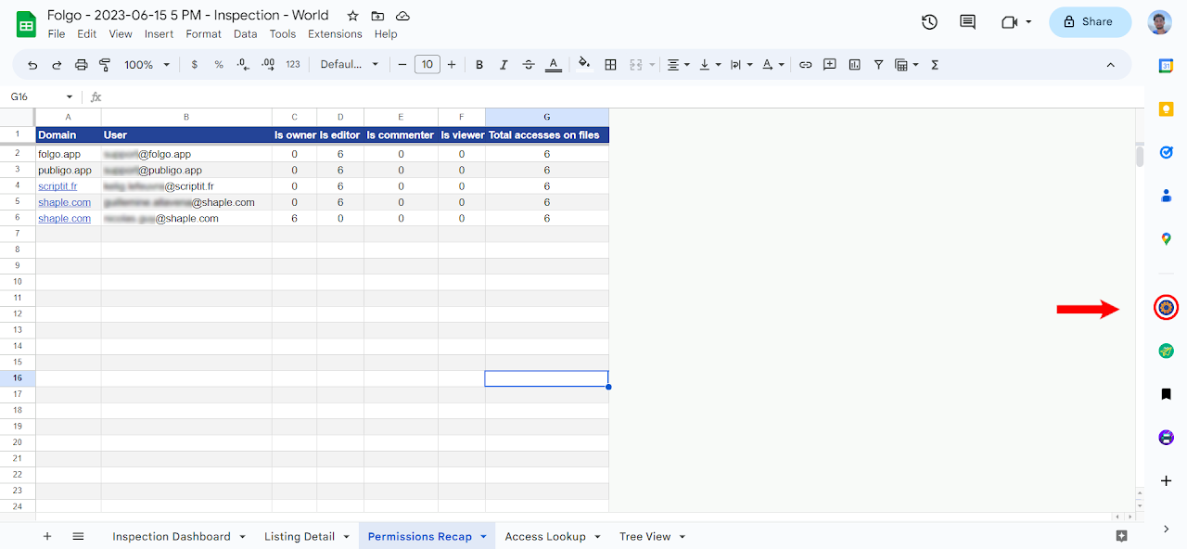Viewport: 1187px width, 549px height.
Task: Toggle strikethrough formatting
Action: 529,65
